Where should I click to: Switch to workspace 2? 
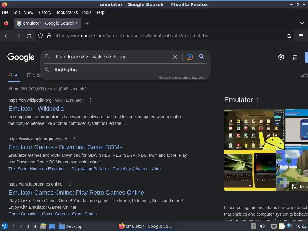(x=21, y=226)
